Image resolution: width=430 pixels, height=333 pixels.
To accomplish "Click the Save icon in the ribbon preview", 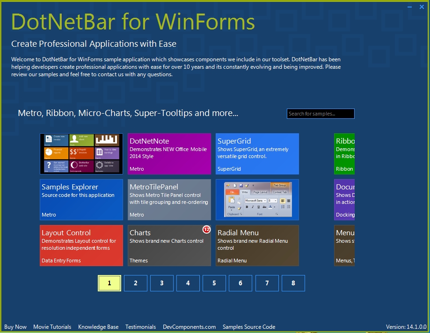I will point(241,186).
